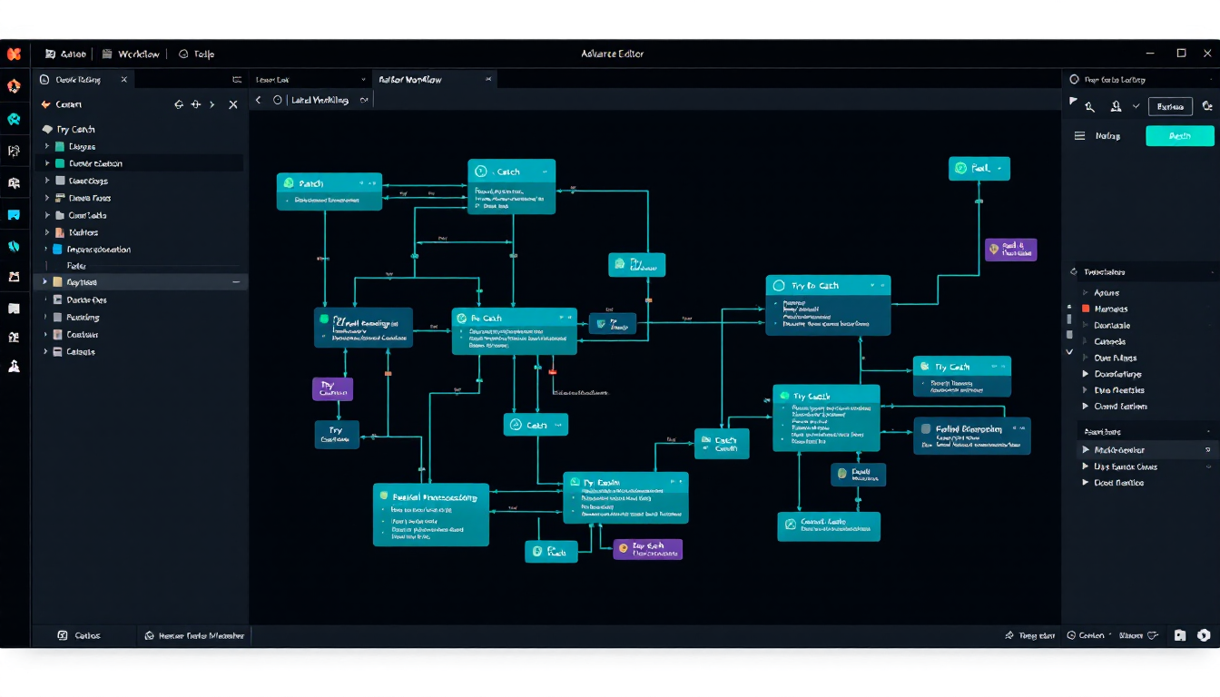
Task: Expand the first item under the lower right panel section
Action: (x=1086, y=450)
